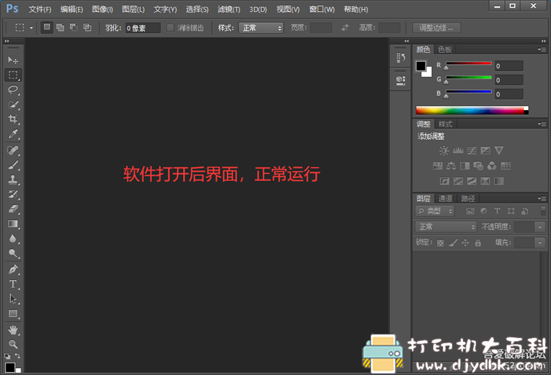
Task: Add a Color Balance adjustment
Action: coord(451,166)
